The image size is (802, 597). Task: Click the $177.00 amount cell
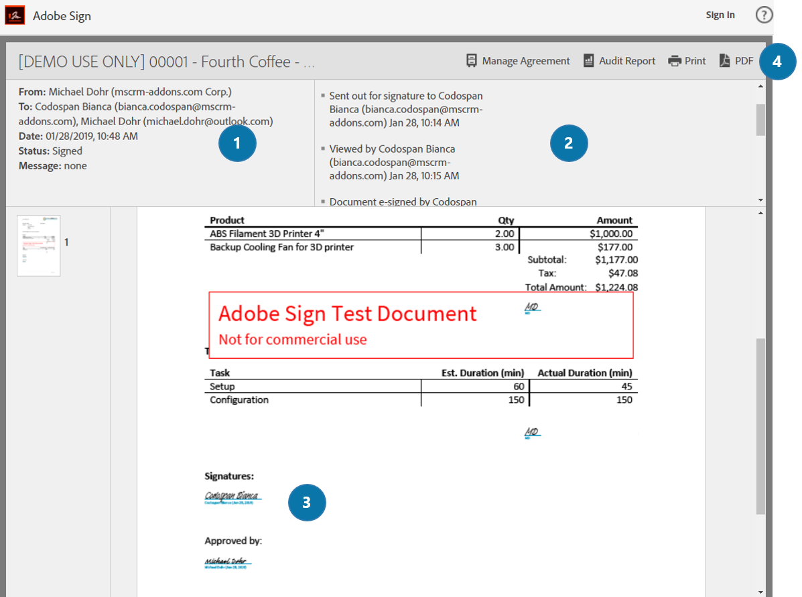(x=615, y=247)
